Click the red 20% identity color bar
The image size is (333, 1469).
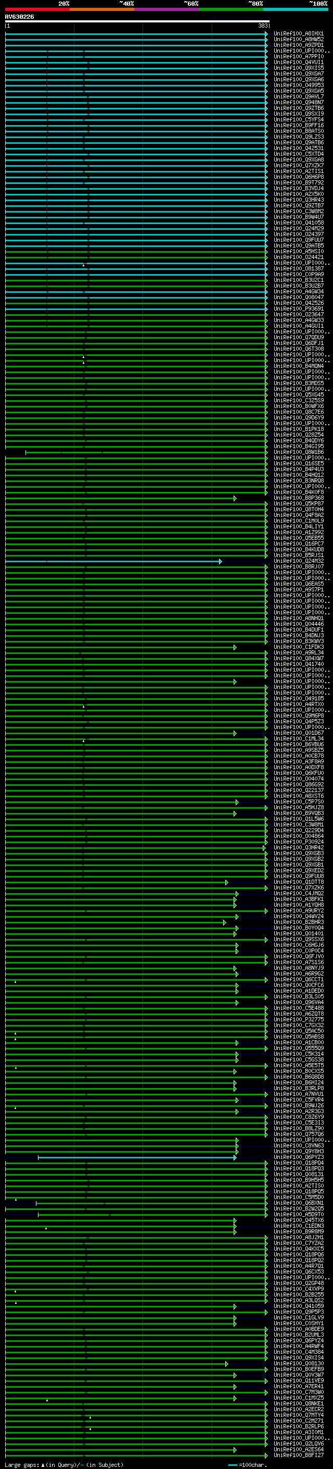click(37, 9)
